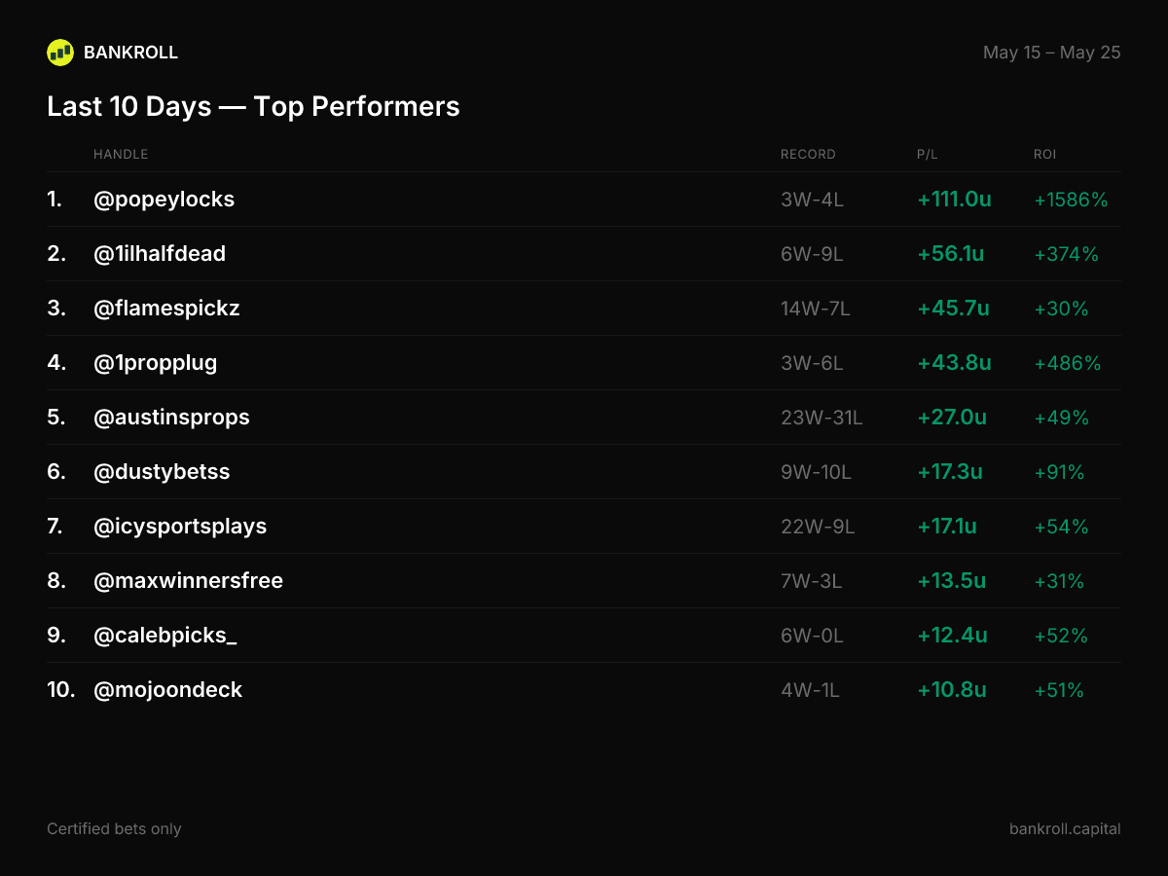Click the RECORD column header
Viewport: 1168px width, 876px height.
[x=808, y=155]
